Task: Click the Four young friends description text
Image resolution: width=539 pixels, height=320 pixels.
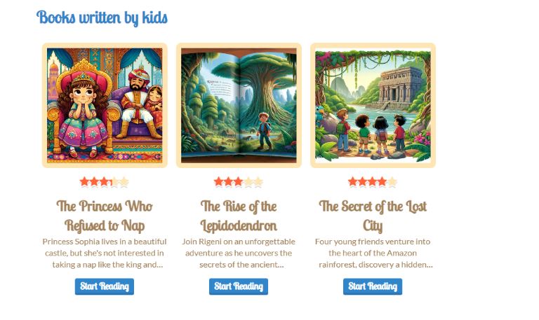Action: [x=373, y=253]
